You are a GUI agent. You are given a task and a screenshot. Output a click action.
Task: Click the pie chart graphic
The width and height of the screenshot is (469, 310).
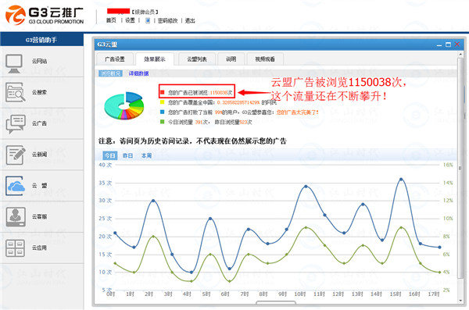[x=124, y=106]
